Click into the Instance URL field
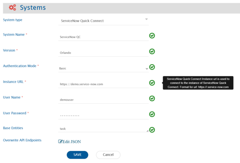This screenshot has width=240, height=163. [x=104, y=84]
